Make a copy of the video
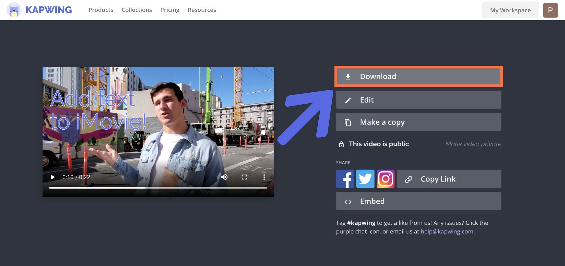565x266 pixels. pos(418,122)
